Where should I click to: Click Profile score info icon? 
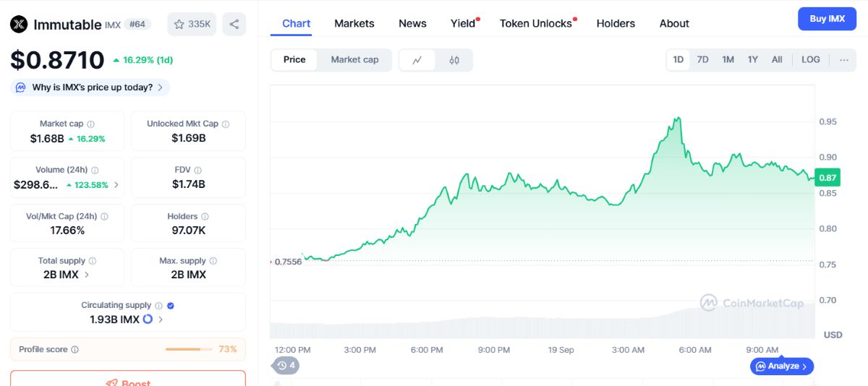(x=75, y=350)
